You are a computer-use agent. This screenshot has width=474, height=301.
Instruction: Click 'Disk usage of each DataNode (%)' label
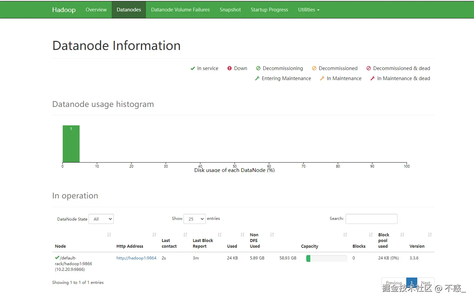234,170
